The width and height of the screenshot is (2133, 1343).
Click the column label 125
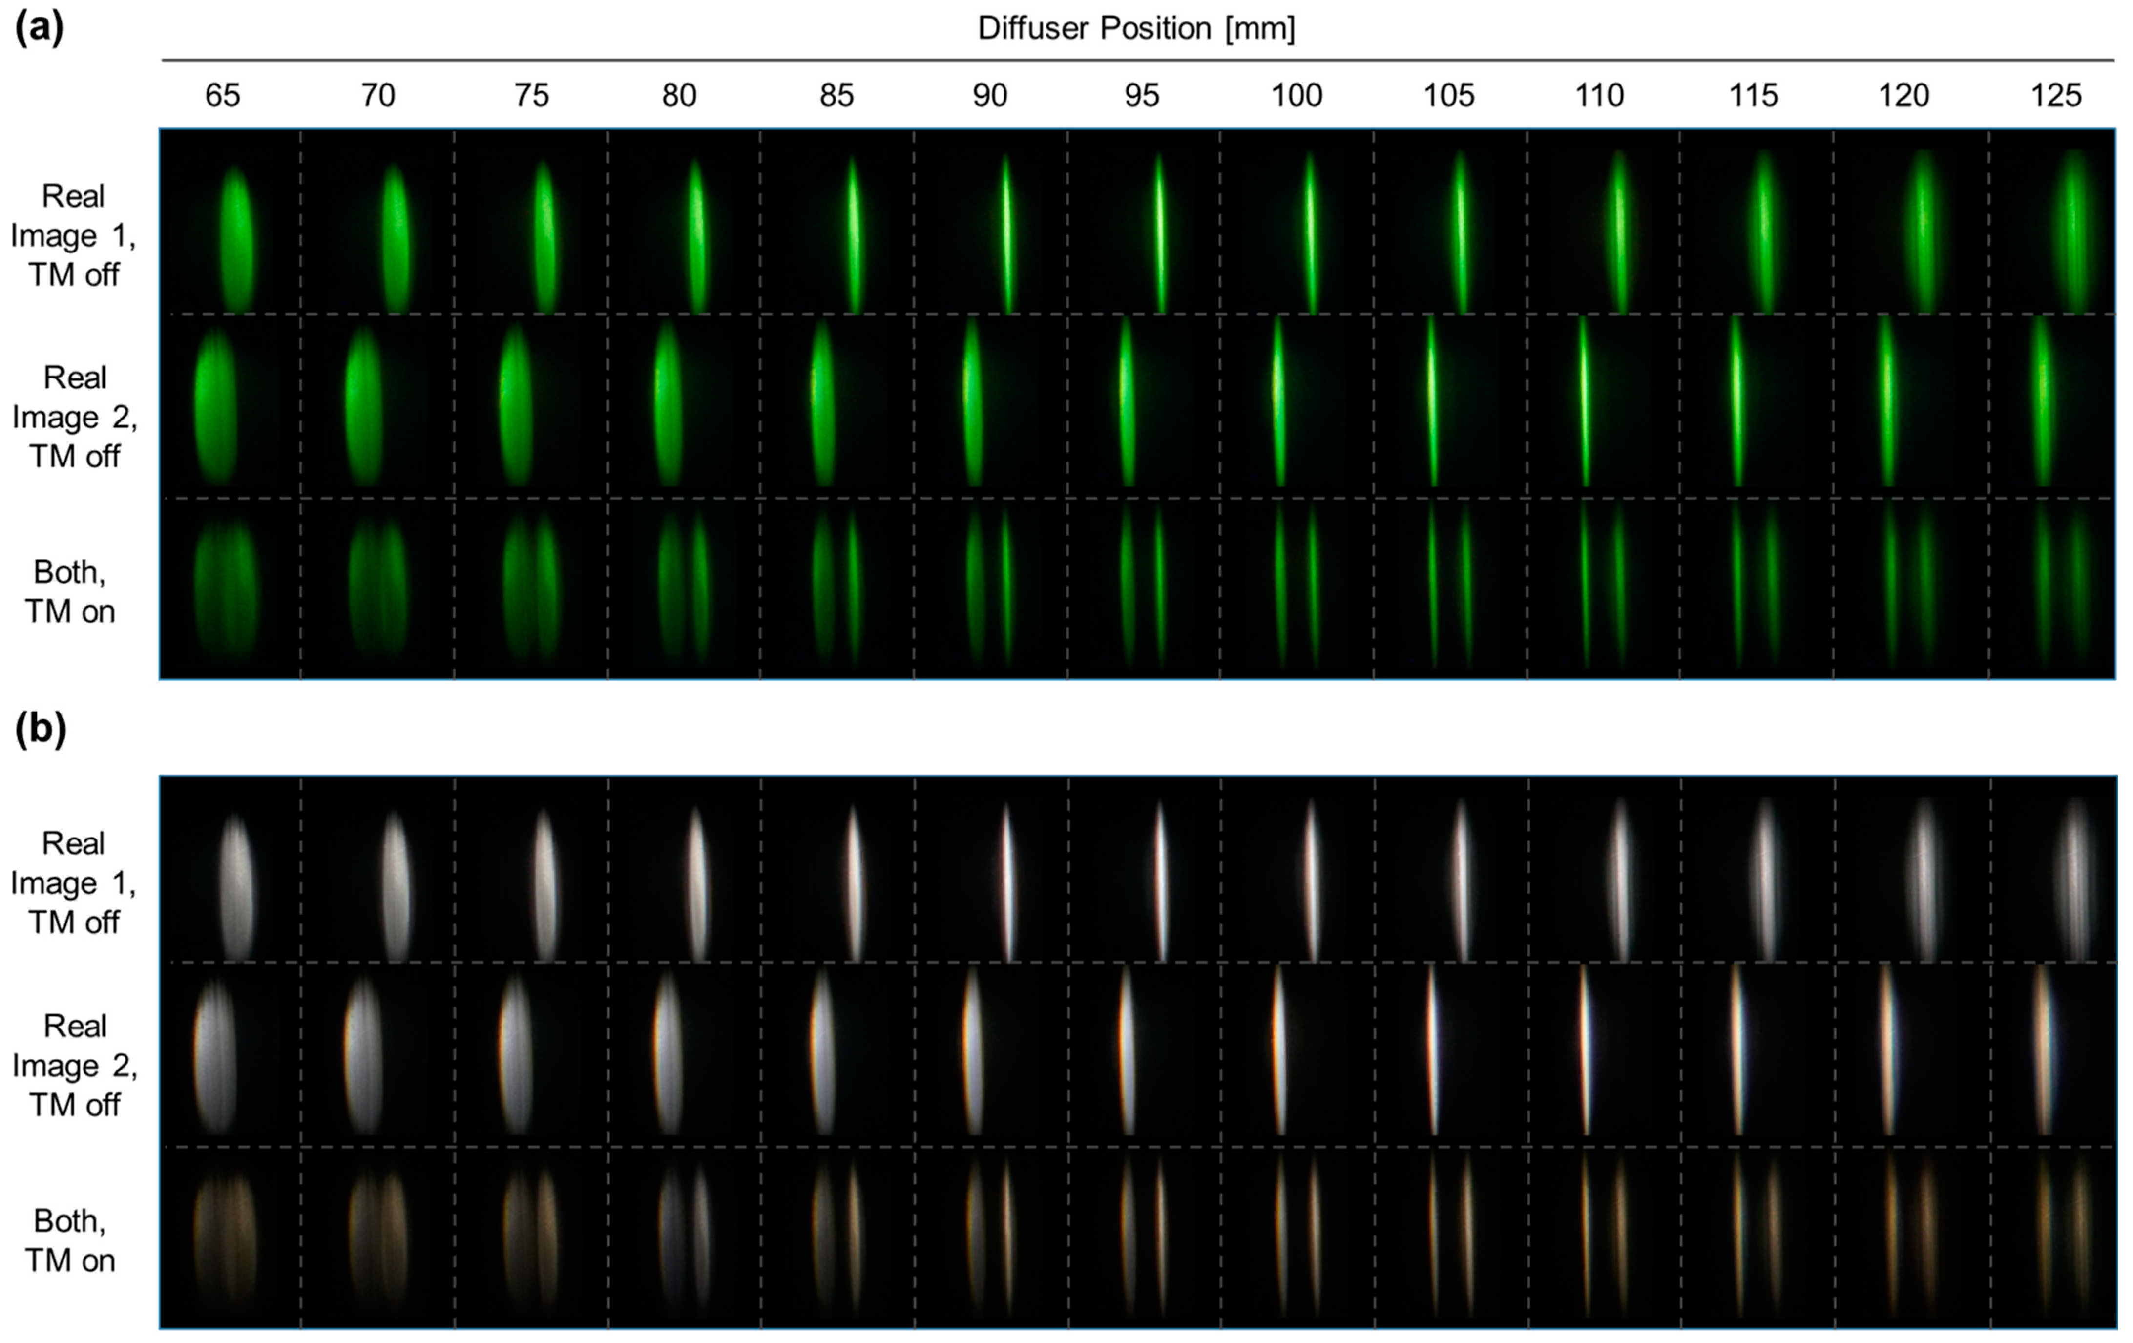[2056, 95]
